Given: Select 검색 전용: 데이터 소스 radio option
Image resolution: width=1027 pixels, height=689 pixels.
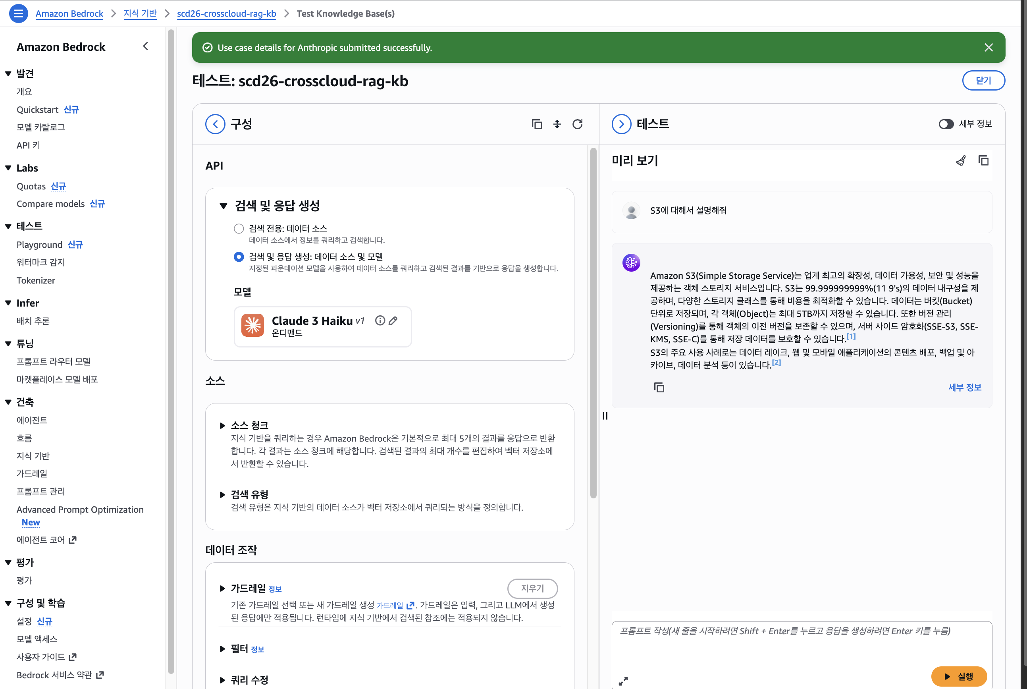Looking at the screenshot, I should tap(239, 228).
